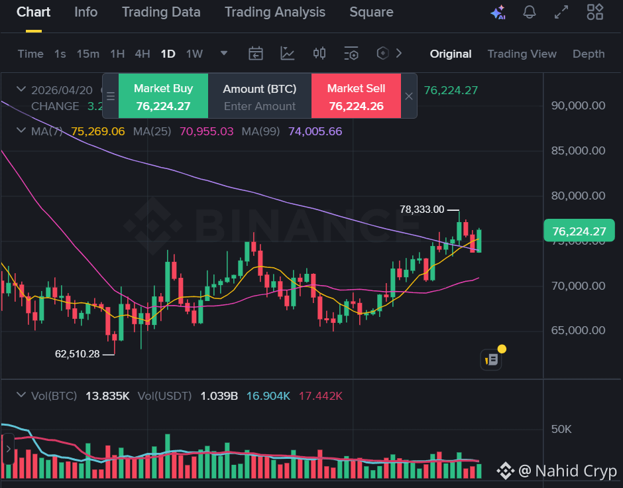Click the 2026/04/20 date label

62,90
